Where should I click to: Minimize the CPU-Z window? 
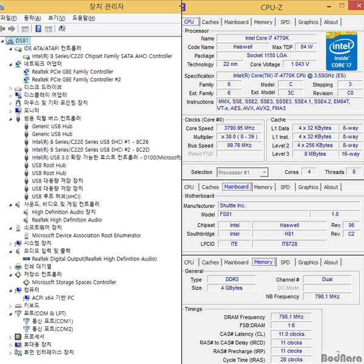click(329, 6)
